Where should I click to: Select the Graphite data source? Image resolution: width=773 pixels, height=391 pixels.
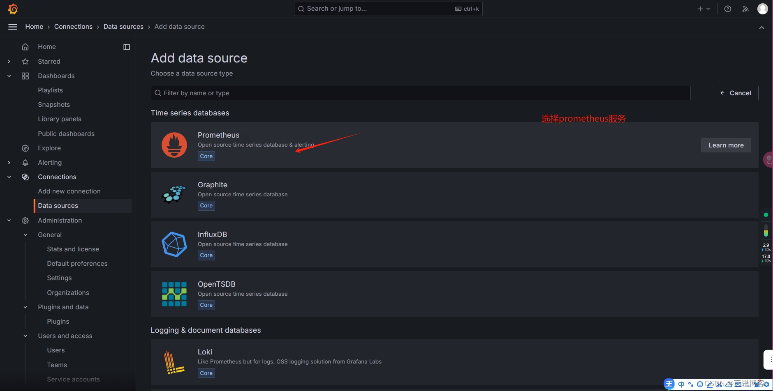click(454, 195)
